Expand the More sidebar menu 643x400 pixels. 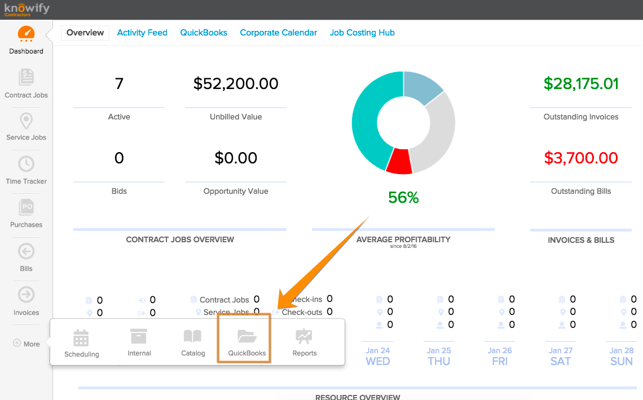click(x=27, y=344)
